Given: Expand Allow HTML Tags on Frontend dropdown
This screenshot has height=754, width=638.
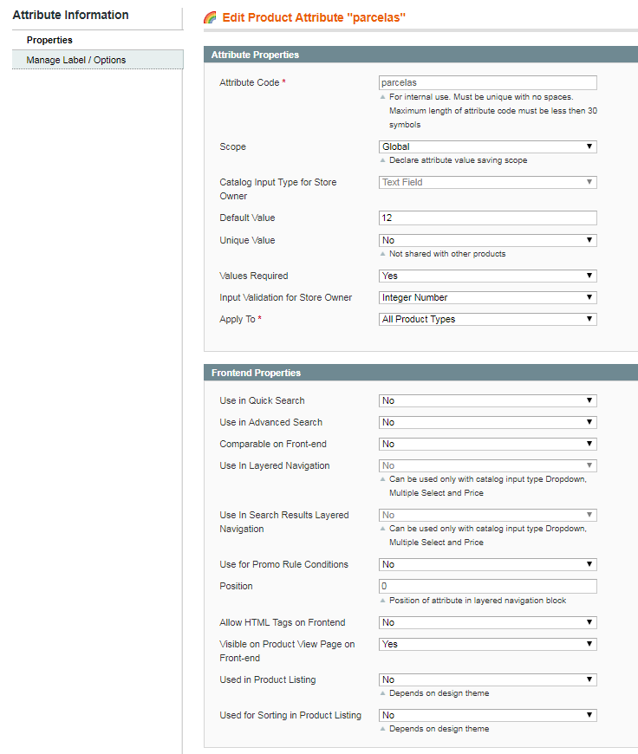Looking at the screenshot, I should (488, 622).
